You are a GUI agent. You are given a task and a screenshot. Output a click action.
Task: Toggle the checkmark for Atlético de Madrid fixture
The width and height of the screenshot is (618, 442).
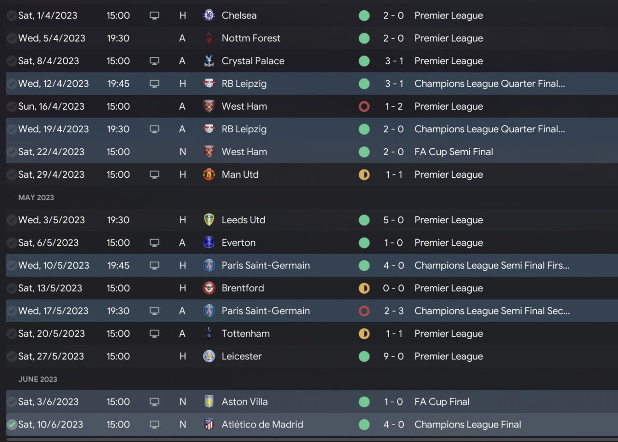coord(12,425)
